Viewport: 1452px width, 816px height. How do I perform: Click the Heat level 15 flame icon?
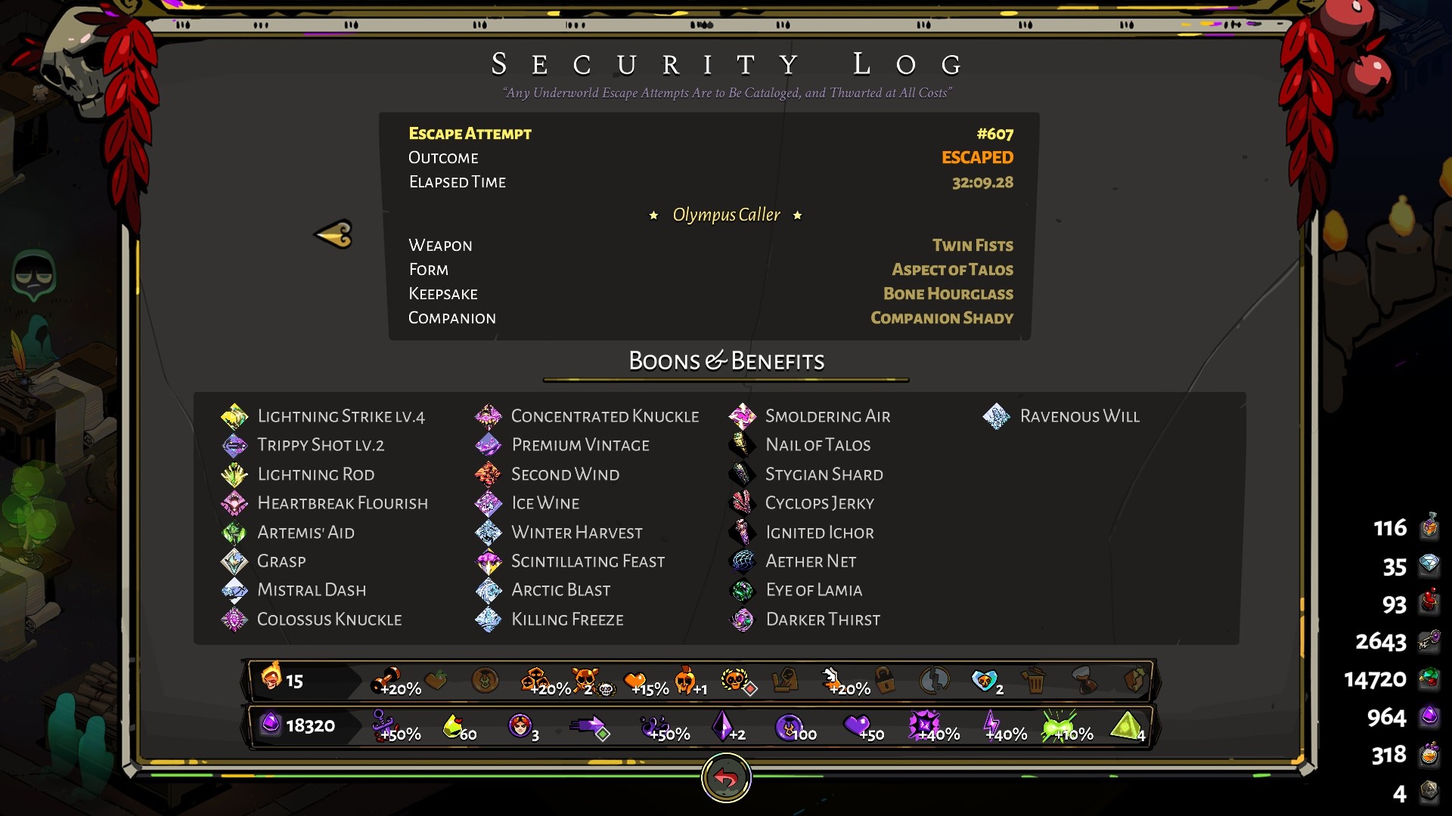271,676
